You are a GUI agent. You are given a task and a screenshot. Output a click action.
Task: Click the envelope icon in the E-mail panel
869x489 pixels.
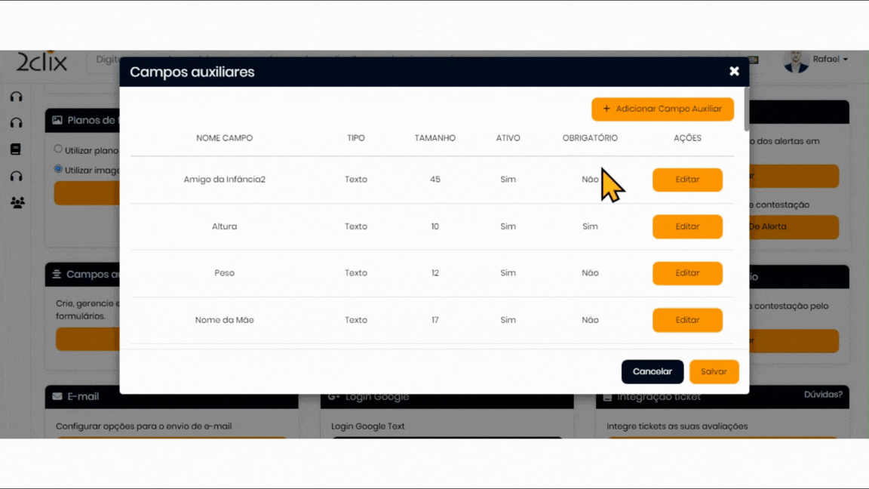(57, 396)
